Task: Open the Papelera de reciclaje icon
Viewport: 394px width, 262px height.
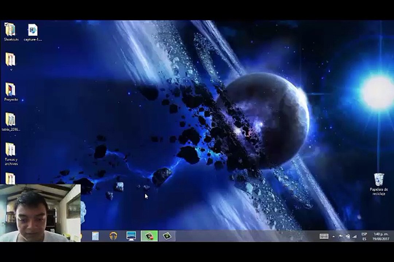Action: [x=379, y=184]
